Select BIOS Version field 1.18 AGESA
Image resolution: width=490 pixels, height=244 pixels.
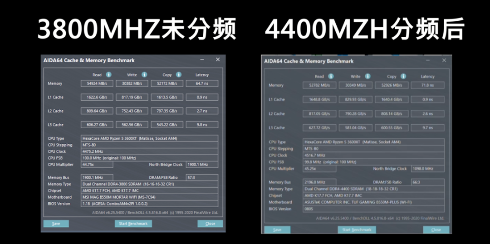point(149,204)
